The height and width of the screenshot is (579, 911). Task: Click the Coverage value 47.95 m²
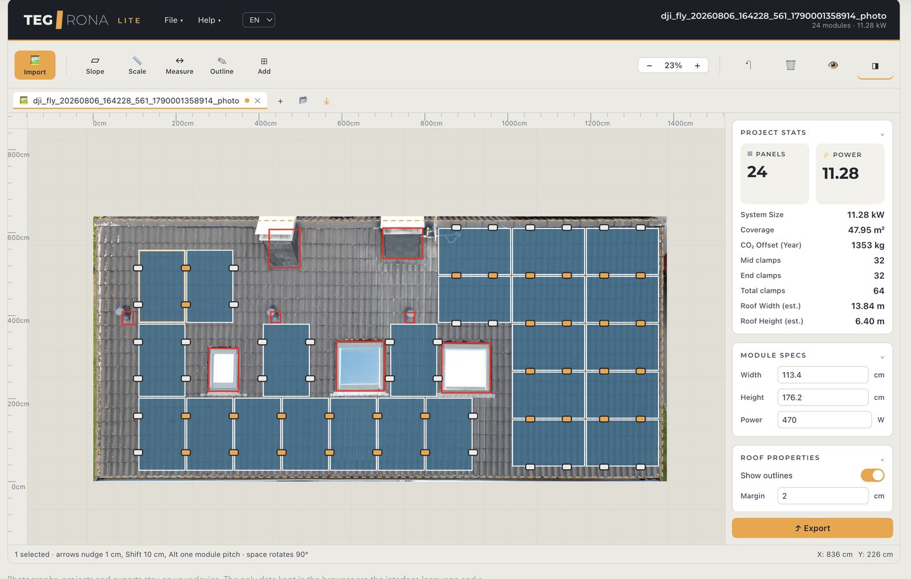pos(866,230)
